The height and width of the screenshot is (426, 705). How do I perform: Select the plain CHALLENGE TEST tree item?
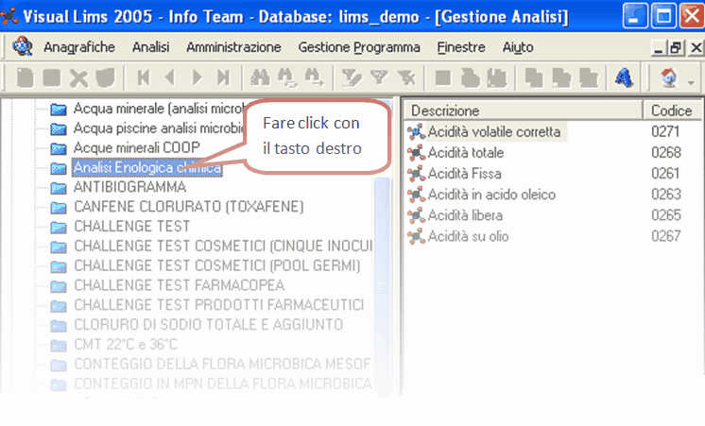coord(132,226)
